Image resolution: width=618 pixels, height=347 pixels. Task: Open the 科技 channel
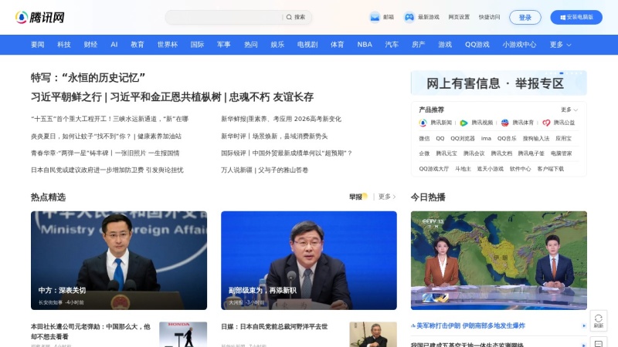[64, 45]
